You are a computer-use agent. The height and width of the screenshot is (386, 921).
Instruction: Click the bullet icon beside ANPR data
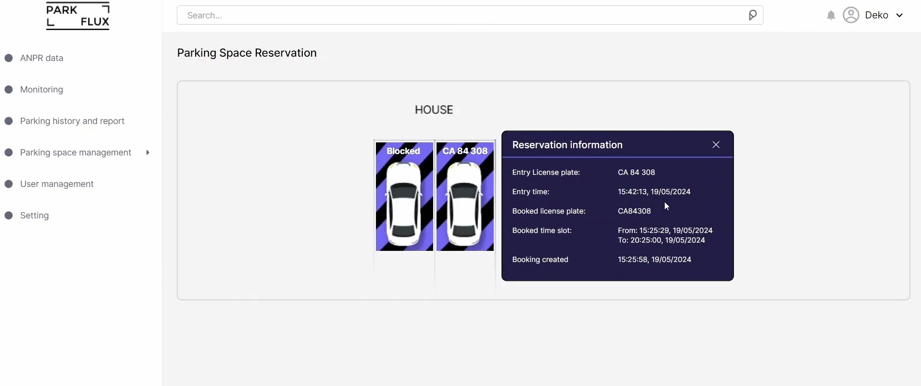tap(9, 58)
